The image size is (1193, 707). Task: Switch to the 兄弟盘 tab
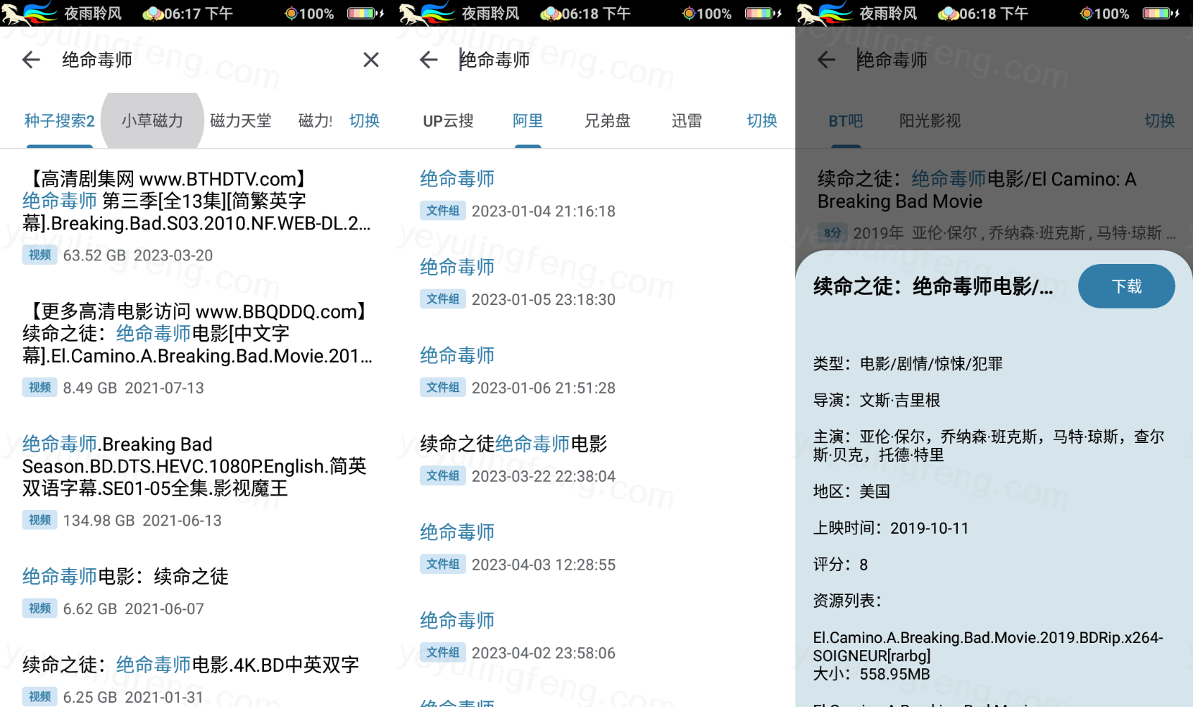pos(607,121)
